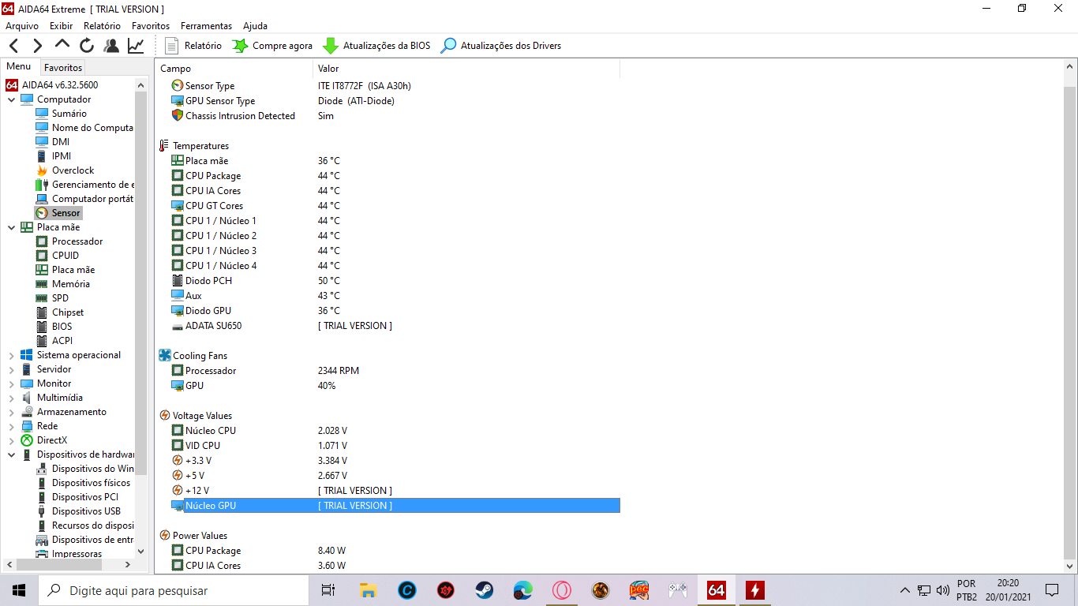The image size is (1078, 606).
Task: Click the 2344 RPM fan value
Action: [x=339, y=371]
